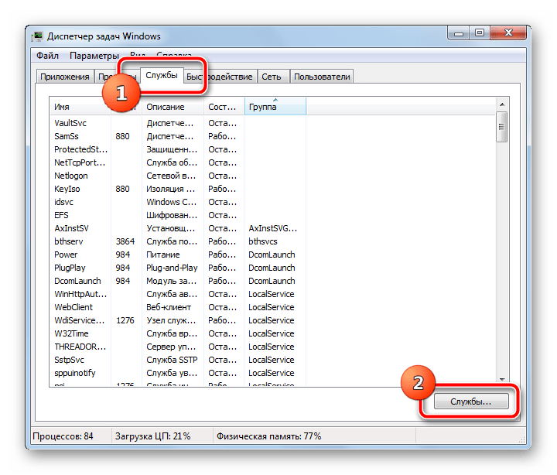557x475 pixels.
Task: Click the Веб-клиент description cell
Action: (x=169, y=307)
